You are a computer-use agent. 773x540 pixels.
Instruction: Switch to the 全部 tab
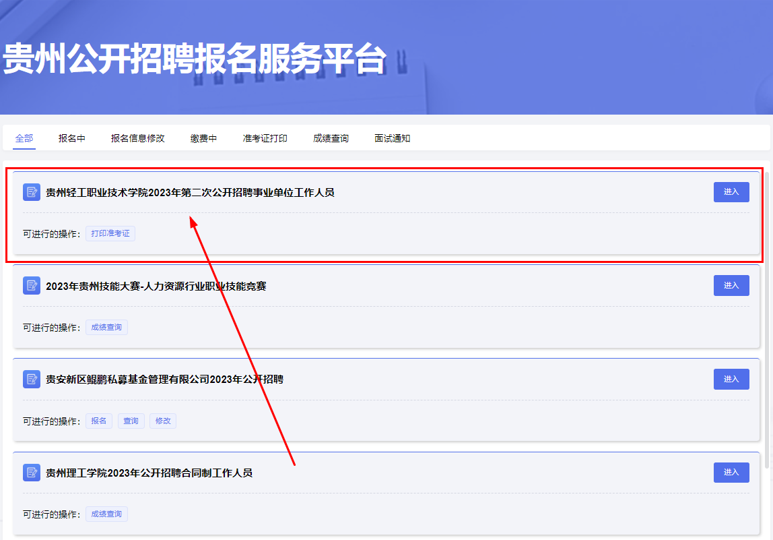tap(24, 138)
